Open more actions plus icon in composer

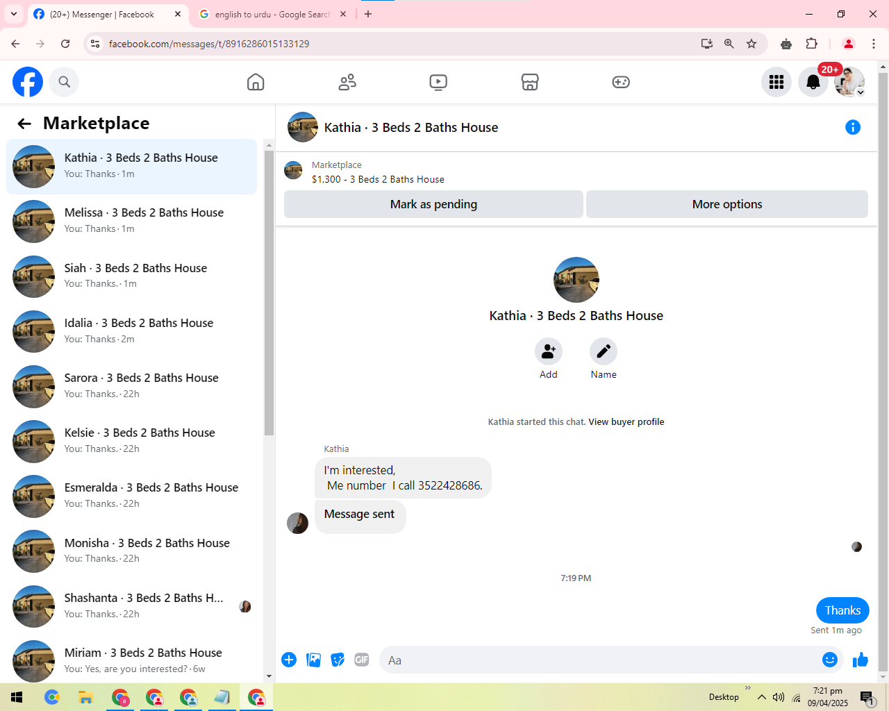coord(289,660)
